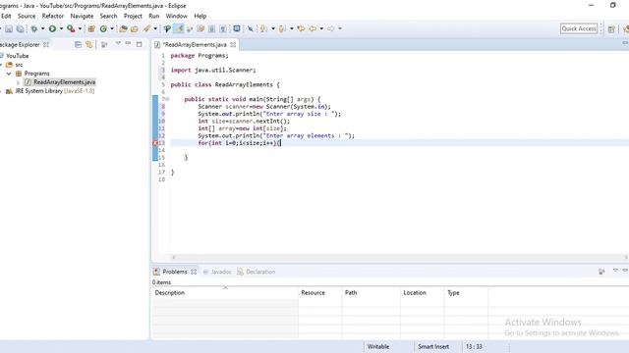Open the Source menu

pyautogui.click(x=27, y=16)
